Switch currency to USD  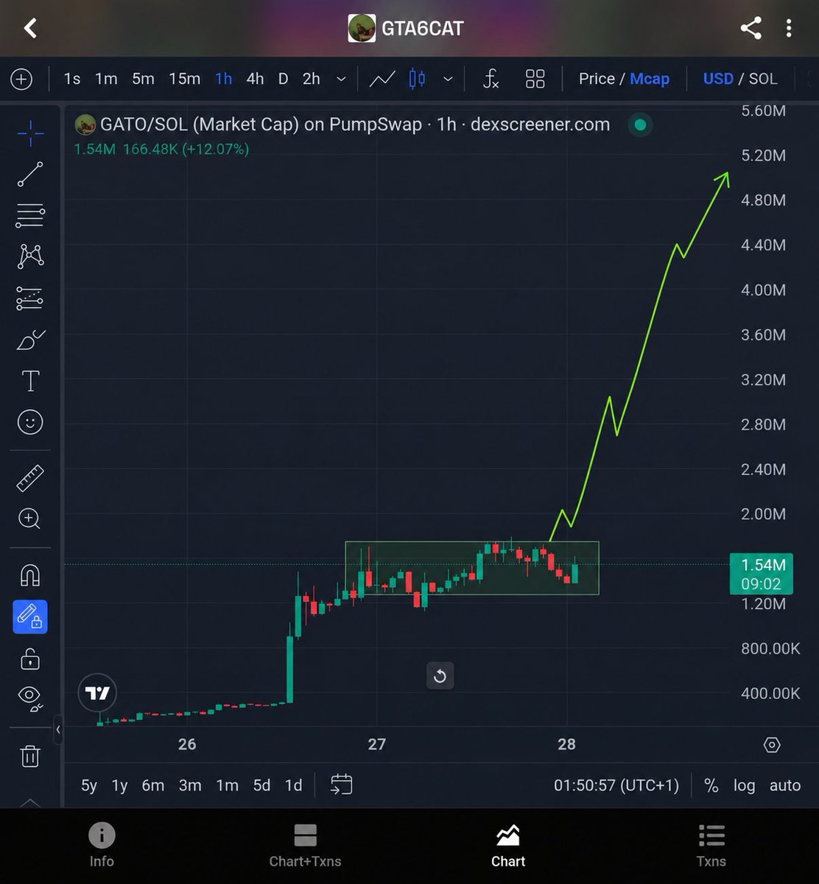coord(718,79)
